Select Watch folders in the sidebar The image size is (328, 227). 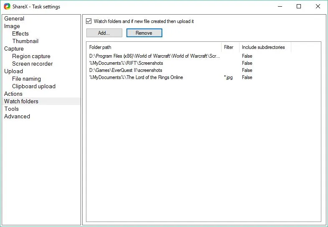41,101
